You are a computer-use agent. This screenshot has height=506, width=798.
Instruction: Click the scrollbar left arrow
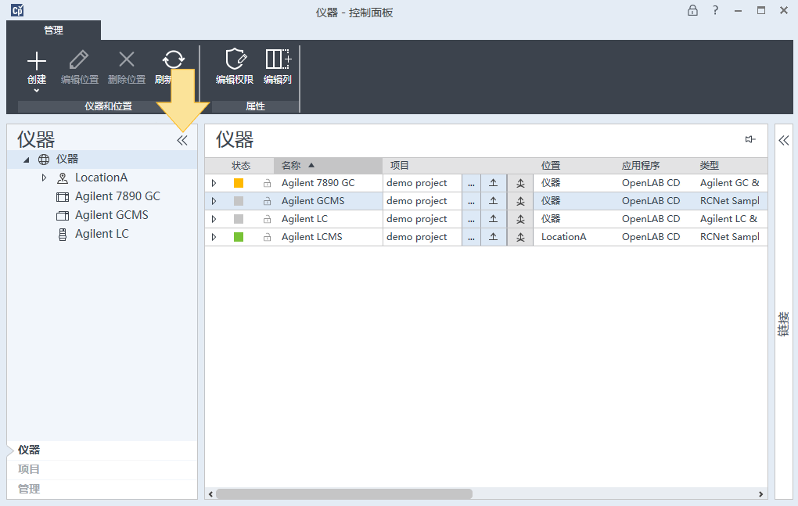[x=210, y=494]
